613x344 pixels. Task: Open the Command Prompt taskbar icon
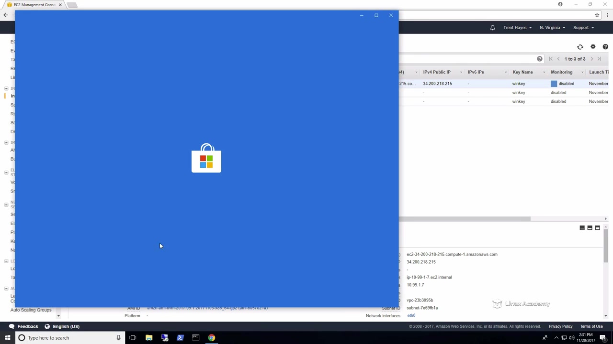point(196,338)
